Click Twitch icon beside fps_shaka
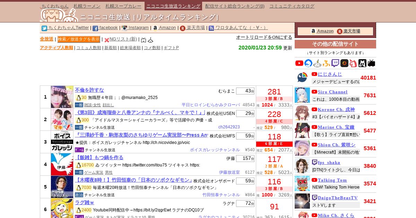416x218 pixels. pos(314,162)
